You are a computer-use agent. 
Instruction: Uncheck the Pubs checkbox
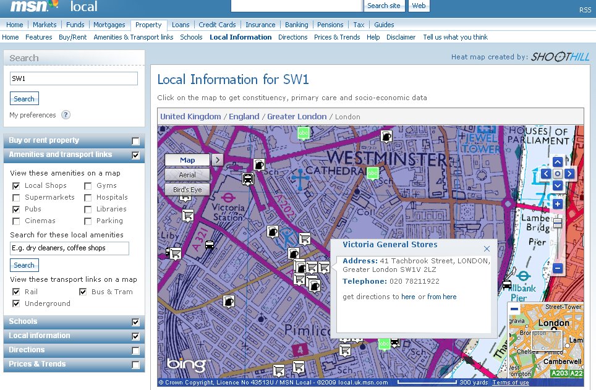pyautogui.click(x=16, y=210)
